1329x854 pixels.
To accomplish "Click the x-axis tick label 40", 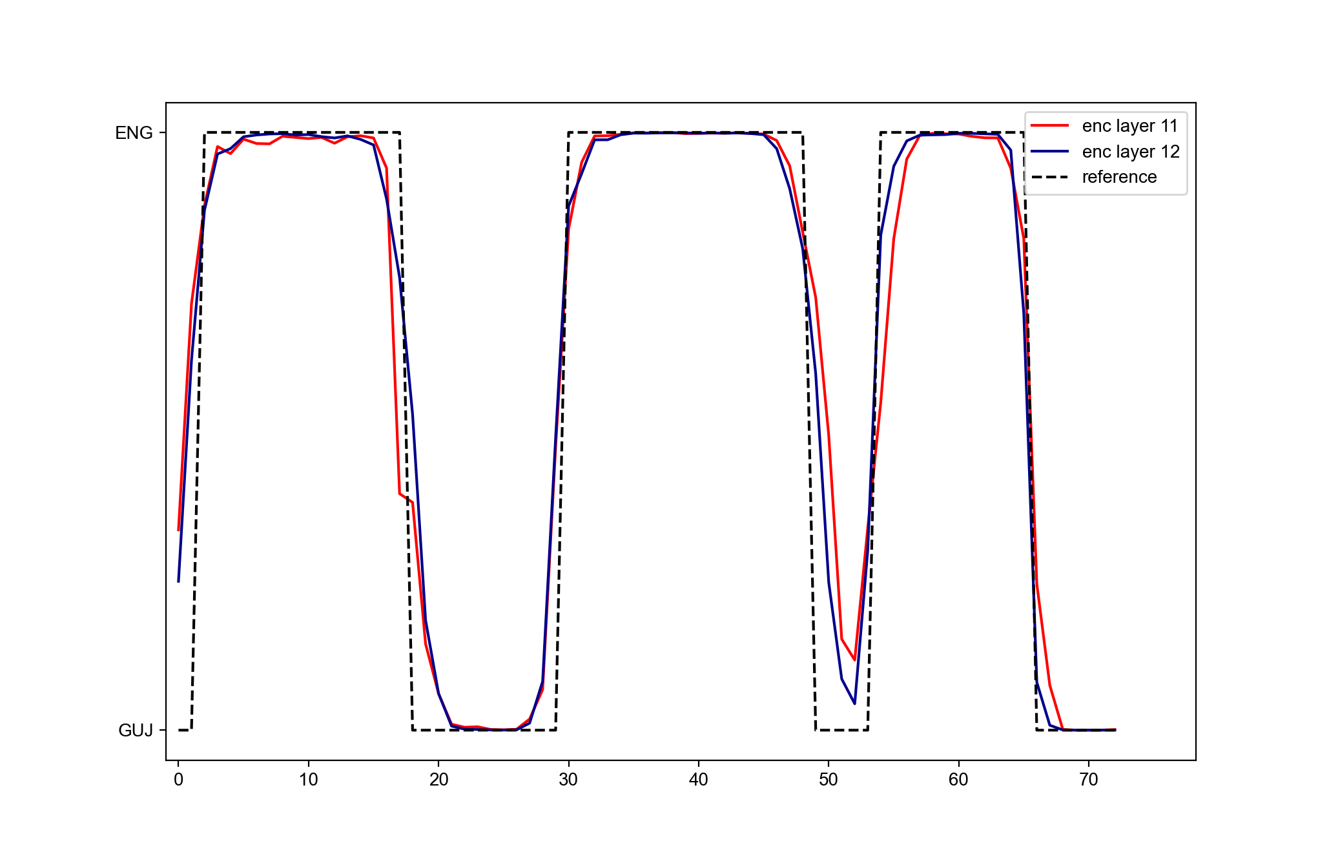I will (x=699, y=780).
